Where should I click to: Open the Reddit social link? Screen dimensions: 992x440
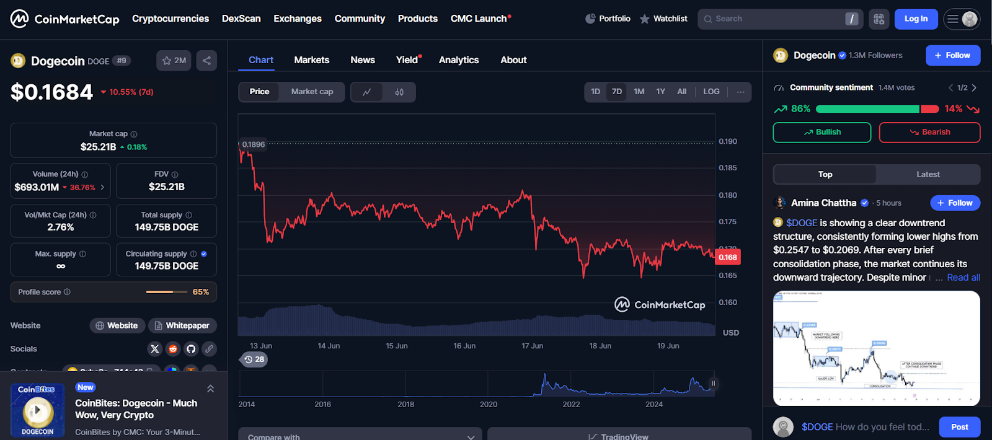pos(173,349)
